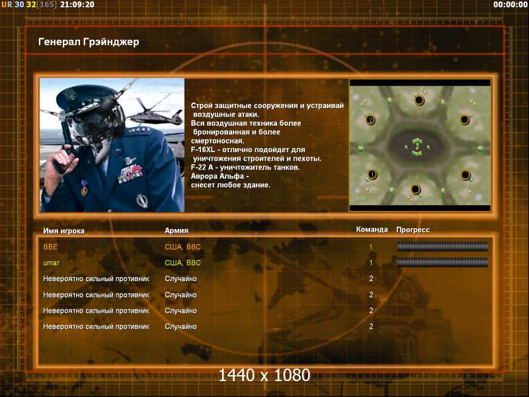529x397 pixels.
Task: Click the "Генерал Грэйнджер" title text
Action: tap(89, 42)
